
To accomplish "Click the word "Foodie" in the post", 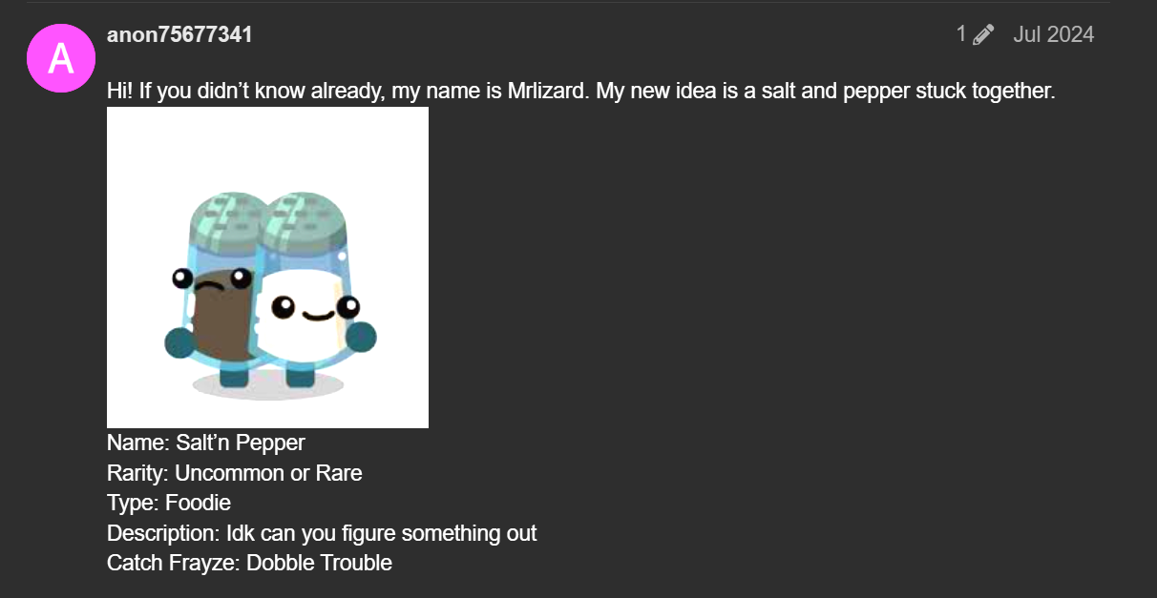I will click(x=199, y=503).
